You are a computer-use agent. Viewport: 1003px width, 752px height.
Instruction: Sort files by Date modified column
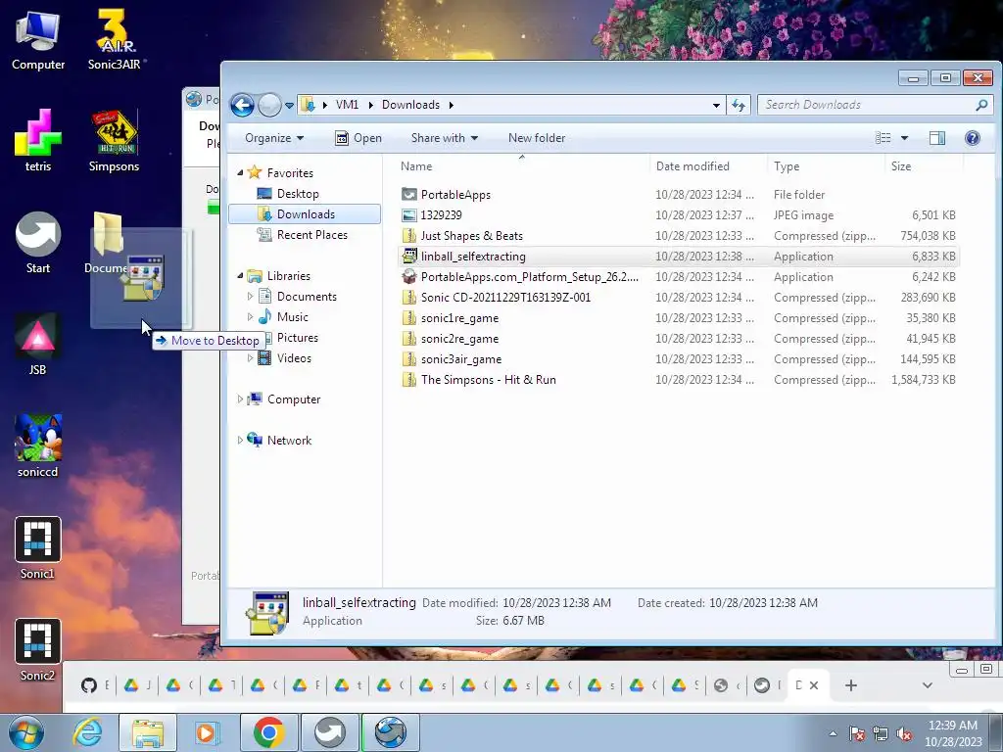coord(709,166)
